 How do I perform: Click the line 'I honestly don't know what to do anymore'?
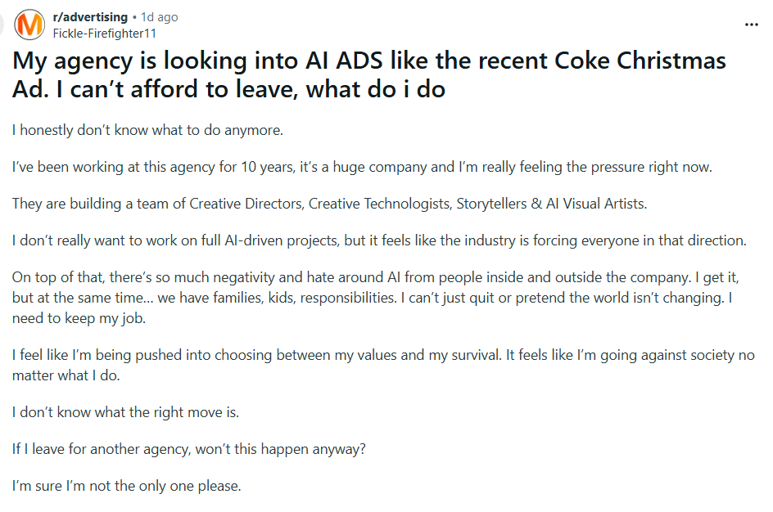coord(147,130)
